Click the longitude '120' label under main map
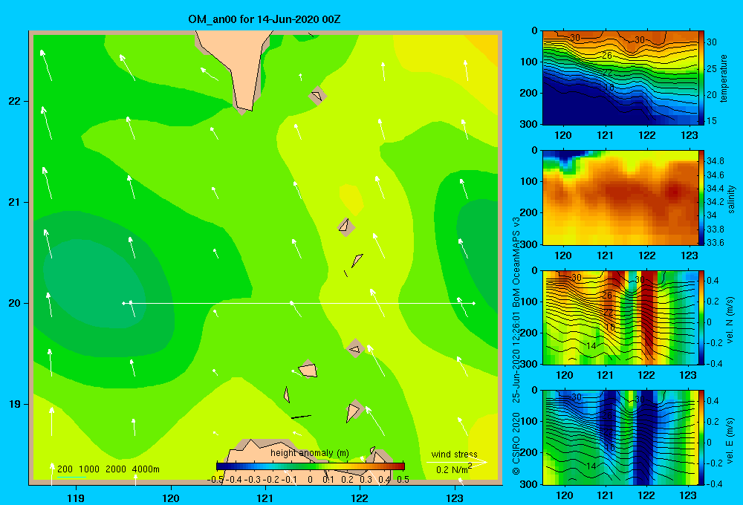The image size is (743, 505). point(171,498)
